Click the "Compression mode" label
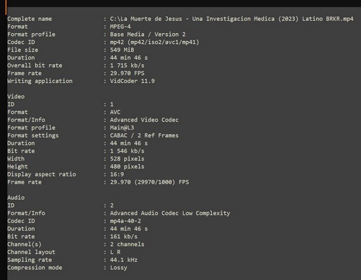Screen dimensions: 361x280 (35, 268)
